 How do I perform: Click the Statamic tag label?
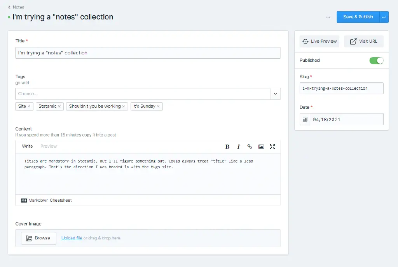pos(47,106)
